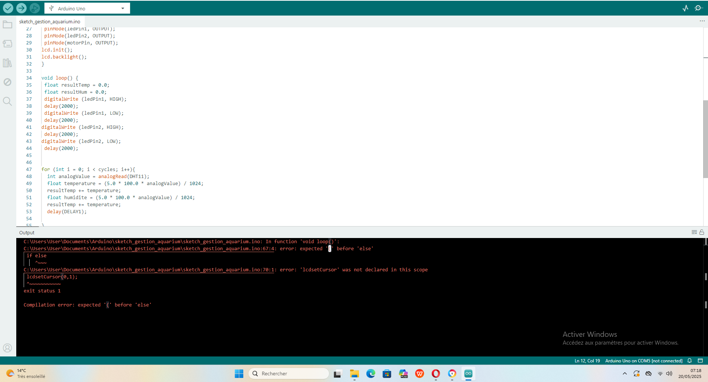Viewport: 708px width, 382px height.
Task: Click the editor vertical scrollbar thumb
Action: [705, 139]
